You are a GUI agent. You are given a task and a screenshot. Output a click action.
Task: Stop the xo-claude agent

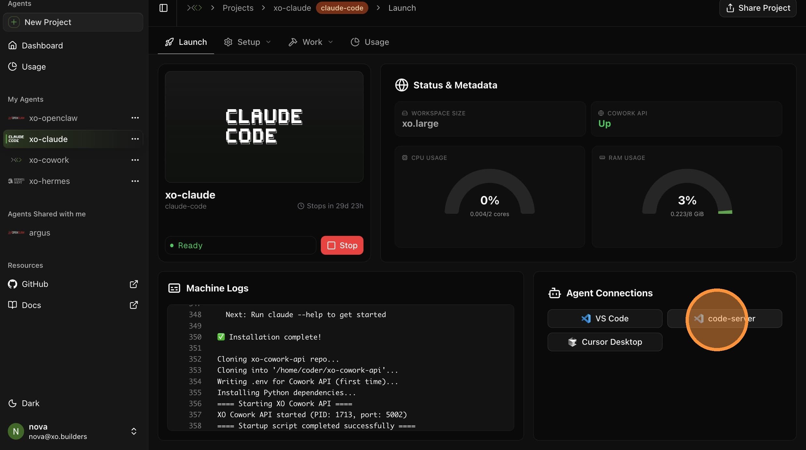342,245
